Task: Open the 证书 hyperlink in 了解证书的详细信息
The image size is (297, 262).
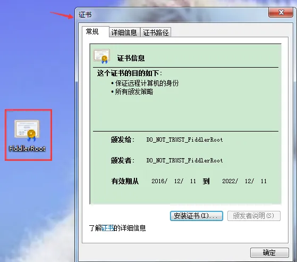Action: (x=107, y=228)
